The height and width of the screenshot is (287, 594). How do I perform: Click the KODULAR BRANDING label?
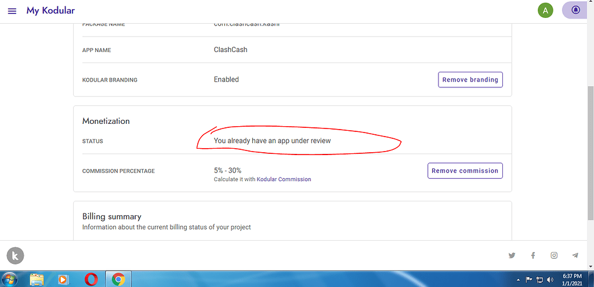[x=110, y=80]
